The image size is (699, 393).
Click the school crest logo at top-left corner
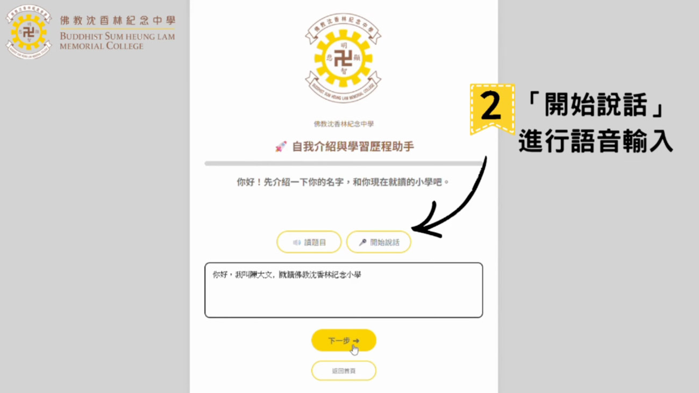tap(28, 32)
